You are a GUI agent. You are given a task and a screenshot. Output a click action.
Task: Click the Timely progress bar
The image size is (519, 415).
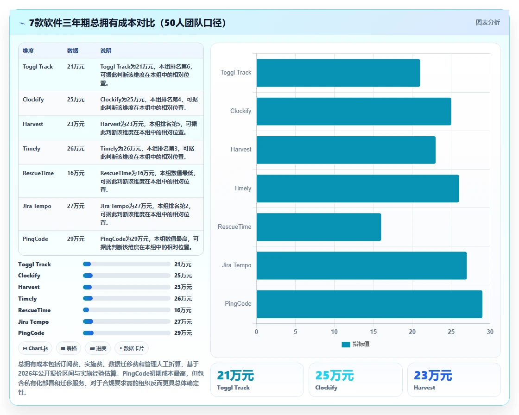click(127, 298)
